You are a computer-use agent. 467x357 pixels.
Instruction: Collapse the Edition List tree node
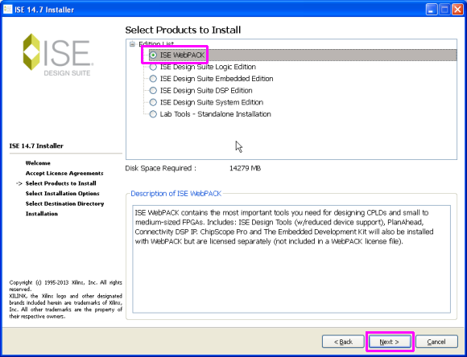click(132, 44)
